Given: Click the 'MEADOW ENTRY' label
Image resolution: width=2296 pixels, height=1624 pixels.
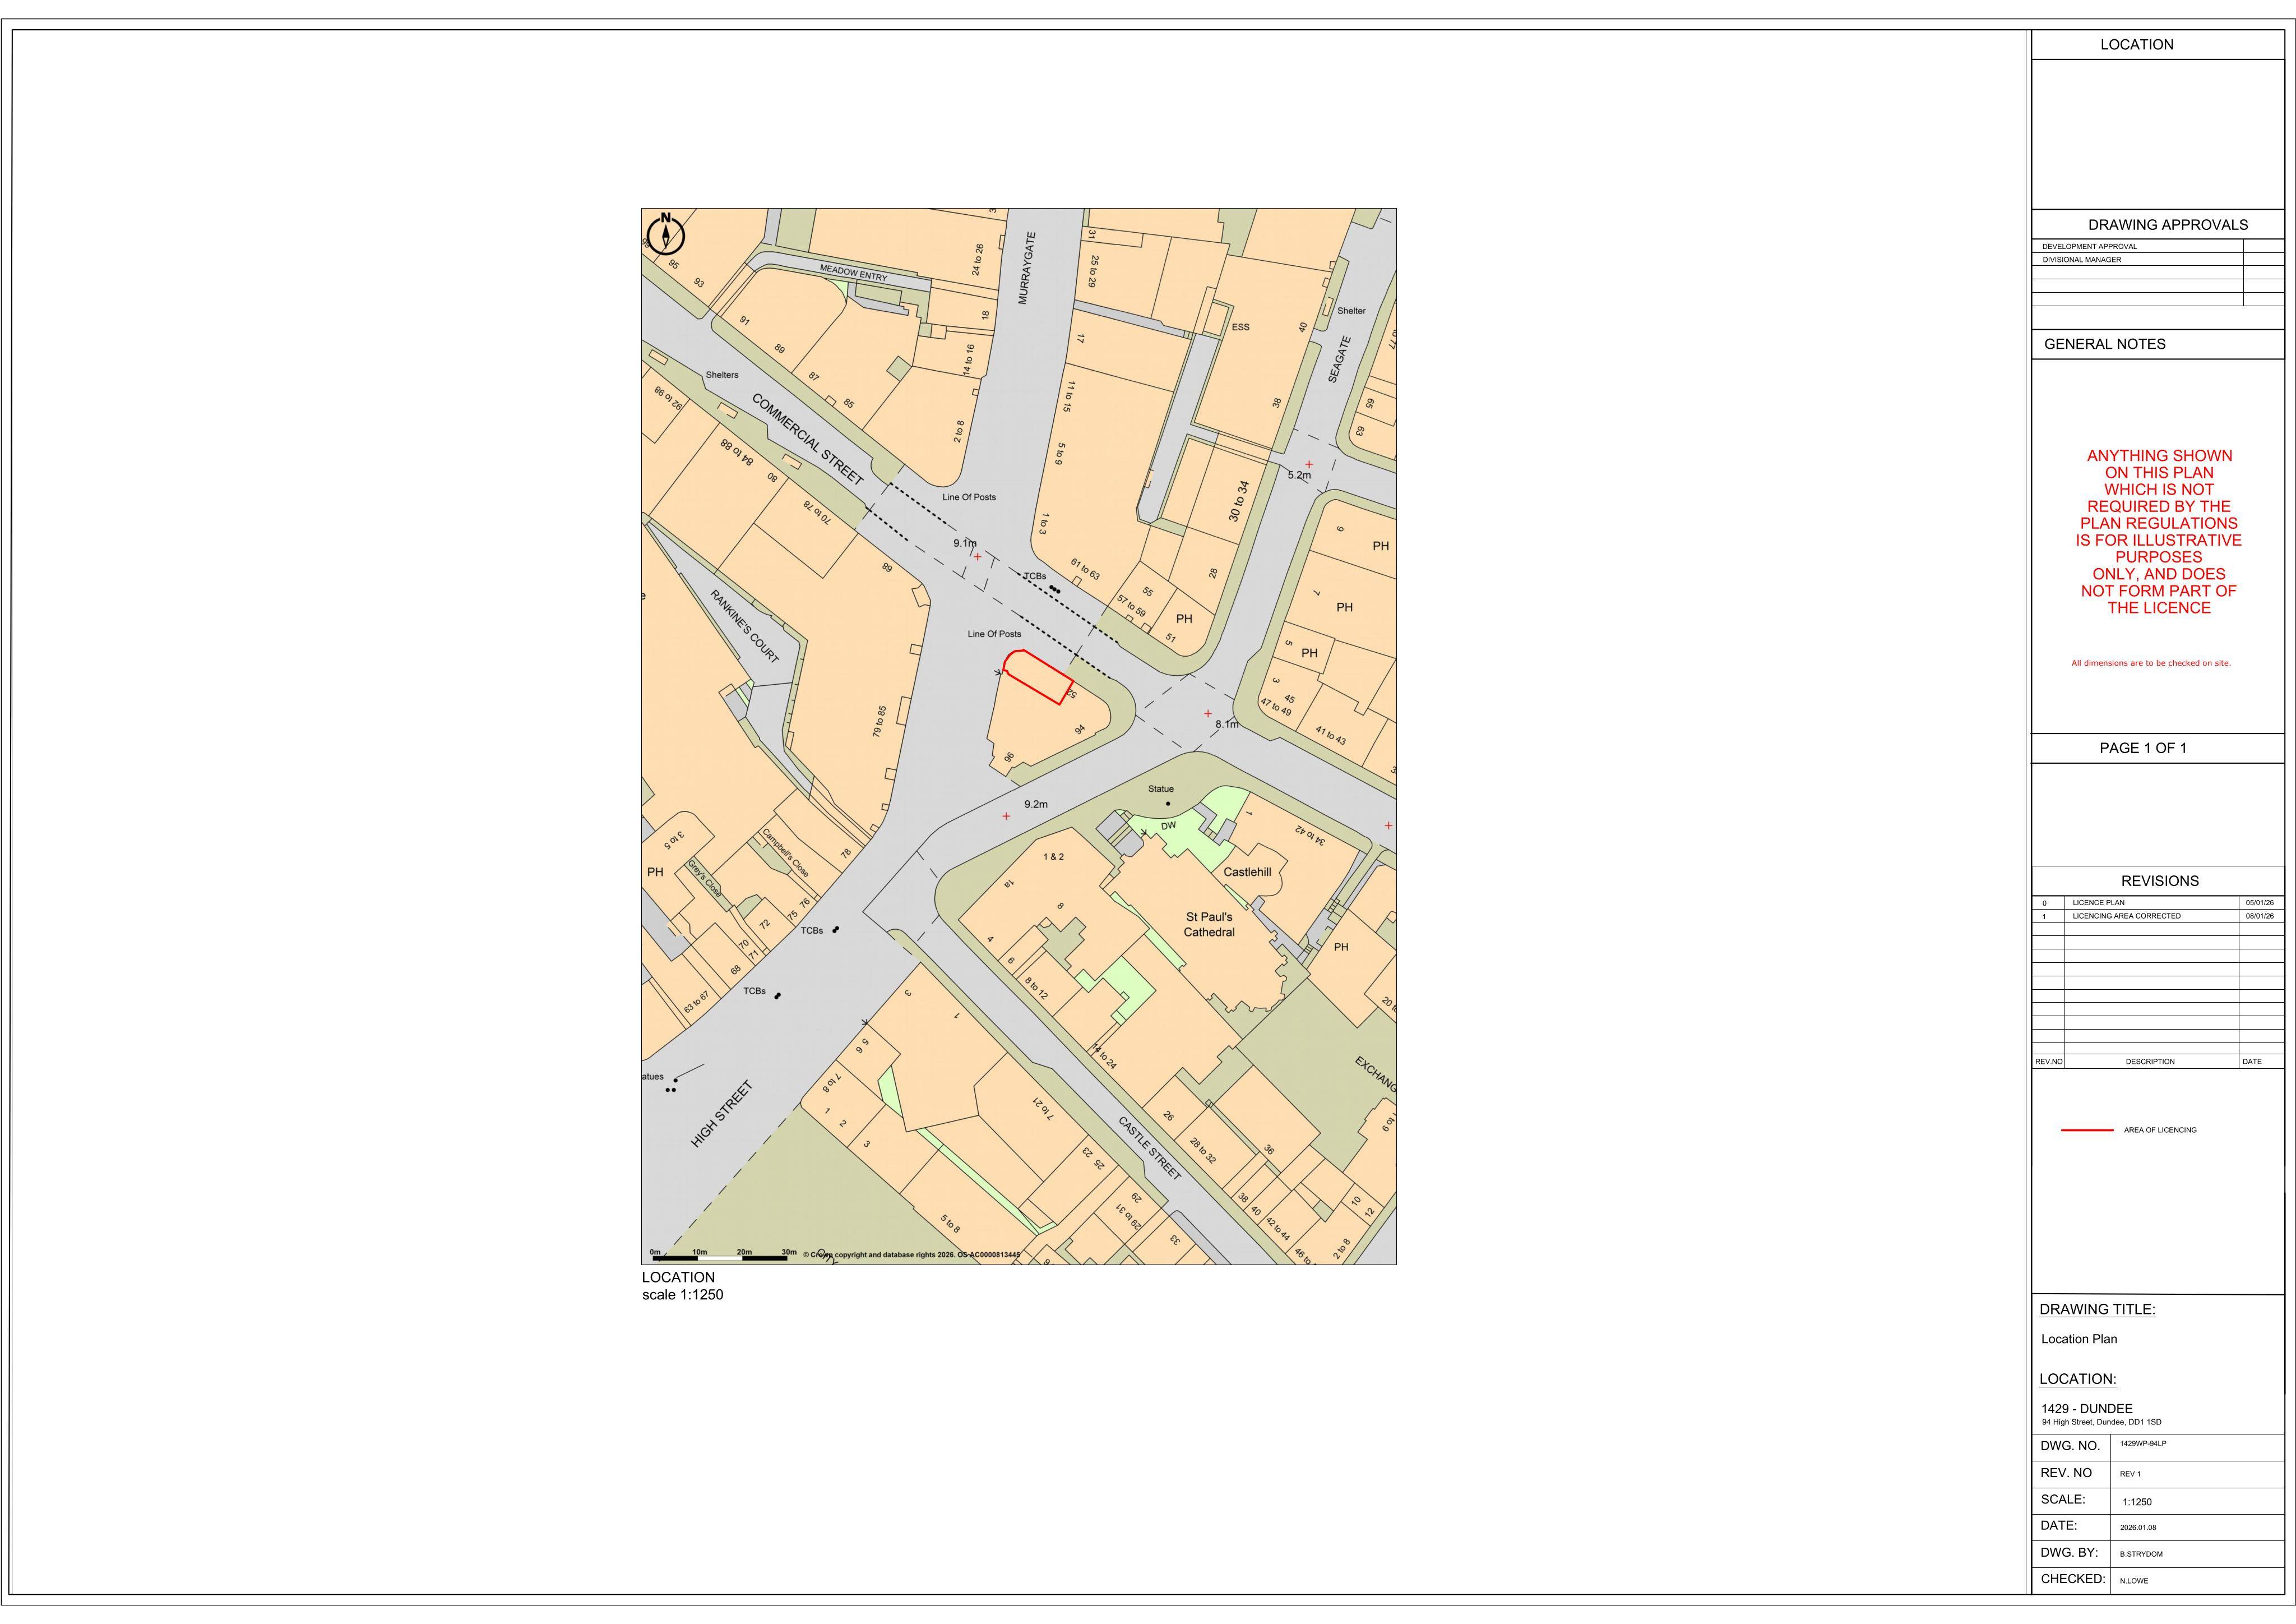Looking at the screenshot, I should [853, 272].
